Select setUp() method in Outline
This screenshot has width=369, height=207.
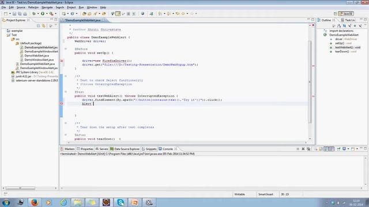point(343,43)
